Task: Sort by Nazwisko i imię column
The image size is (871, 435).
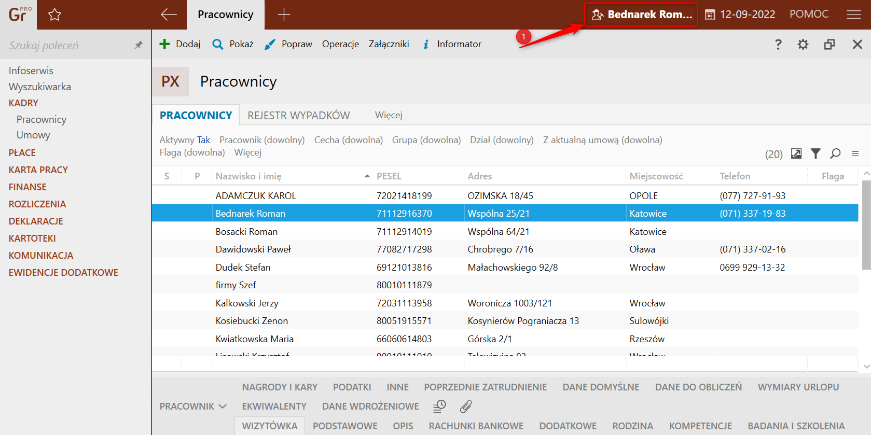Action: (293, 176)
